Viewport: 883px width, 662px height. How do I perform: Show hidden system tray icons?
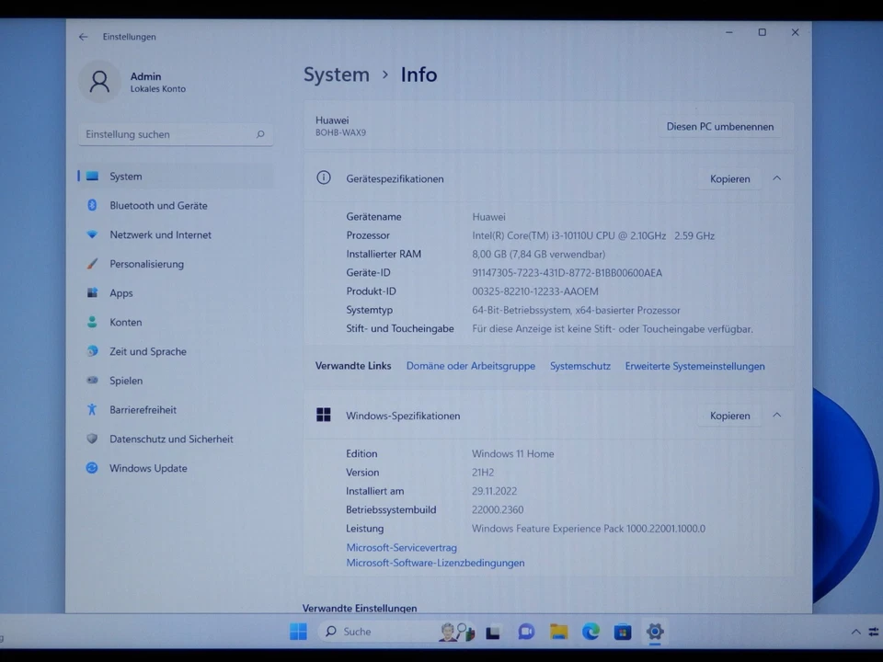click(x=856, y=632)
